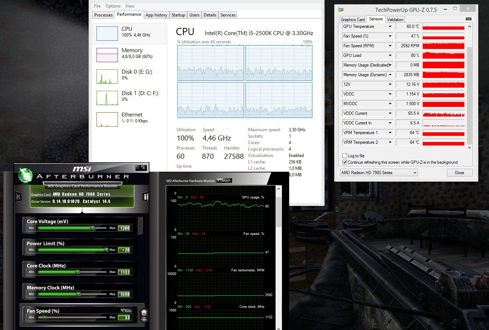Switch to the Users tab
This screenshot has width=489, height=330.
click(x=194, y=15)
